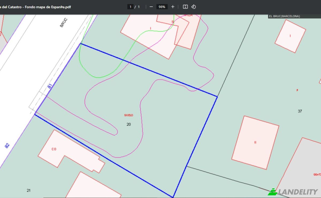Click the fit to page icon
The height and width of the screenshot is (198, 321).
(x=185, y=7)
